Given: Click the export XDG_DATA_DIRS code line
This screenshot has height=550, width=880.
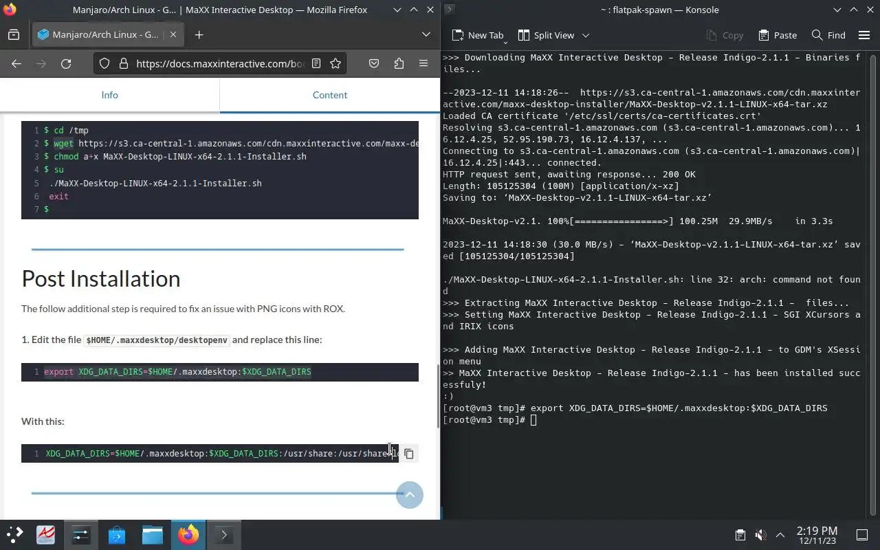Looking at the screenshot, I should (177, 372).
